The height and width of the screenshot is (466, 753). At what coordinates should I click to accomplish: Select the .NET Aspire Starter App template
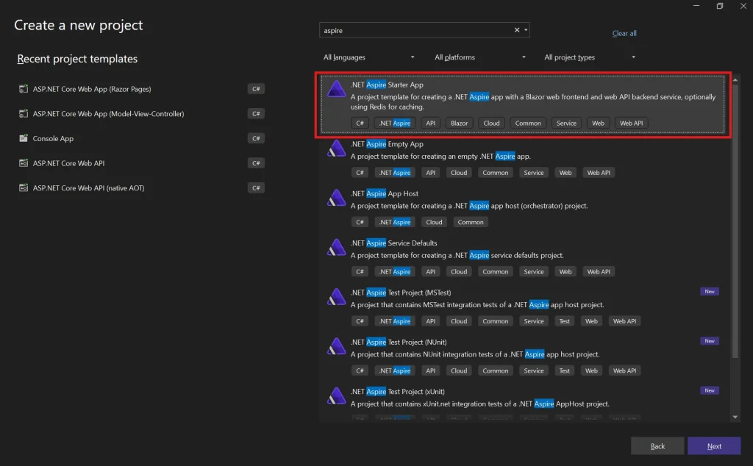point(523,104)
